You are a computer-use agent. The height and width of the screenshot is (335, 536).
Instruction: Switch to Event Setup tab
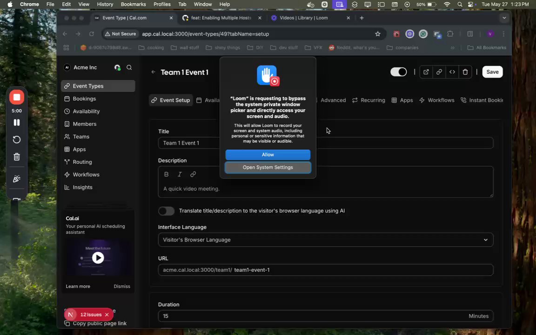coord(171,100)
